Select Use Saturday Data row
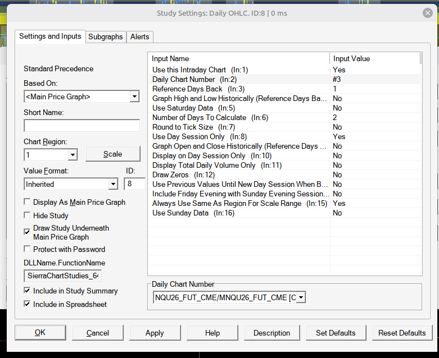The image size is (439, 358). (284, 108)
